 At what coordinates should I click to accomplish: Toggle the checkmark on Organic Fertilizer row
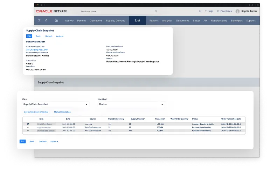(x=28, y=128)
